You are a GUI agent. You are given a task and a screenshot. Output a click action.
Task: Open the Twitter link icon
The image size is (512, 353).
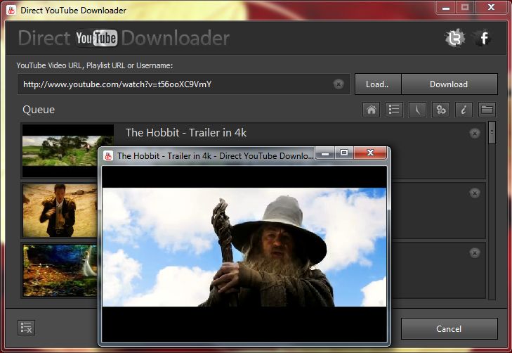pos(455,39)
